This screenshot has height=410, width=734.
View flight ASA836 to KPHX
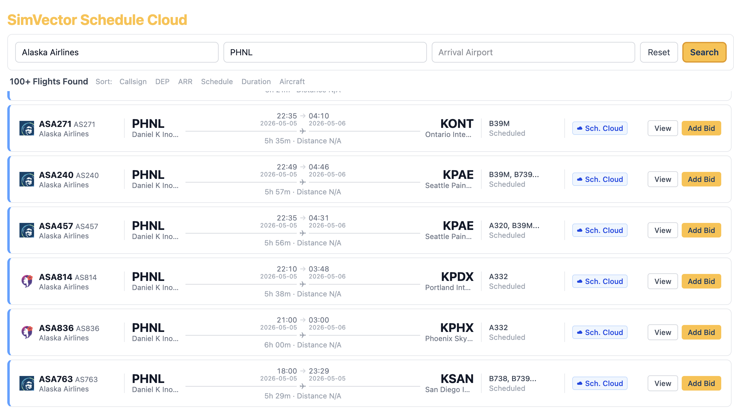[663, 333]
